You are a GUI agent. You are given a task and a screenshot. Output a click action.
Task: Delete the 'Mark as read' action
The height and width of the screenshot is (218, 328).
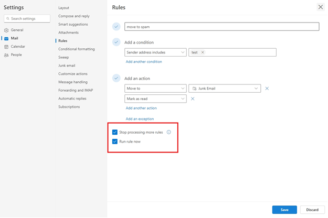coord(193,99)
